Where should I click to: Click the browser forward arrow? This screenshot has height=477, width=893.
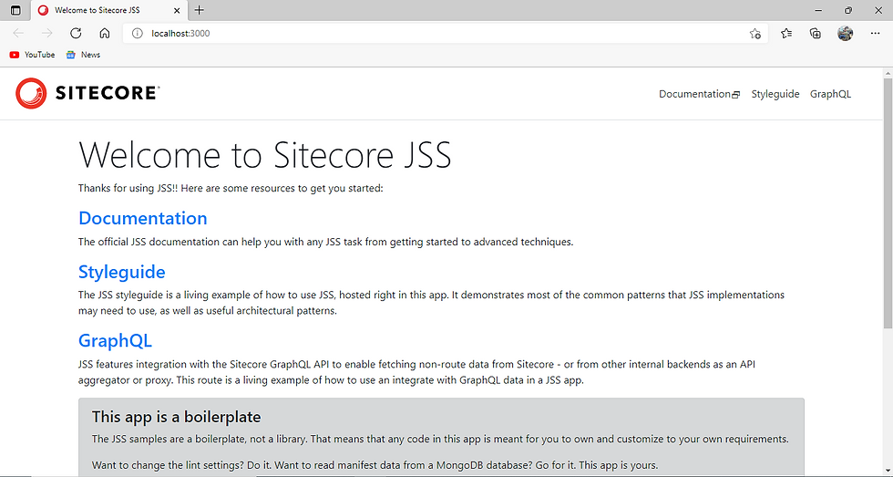47,33
